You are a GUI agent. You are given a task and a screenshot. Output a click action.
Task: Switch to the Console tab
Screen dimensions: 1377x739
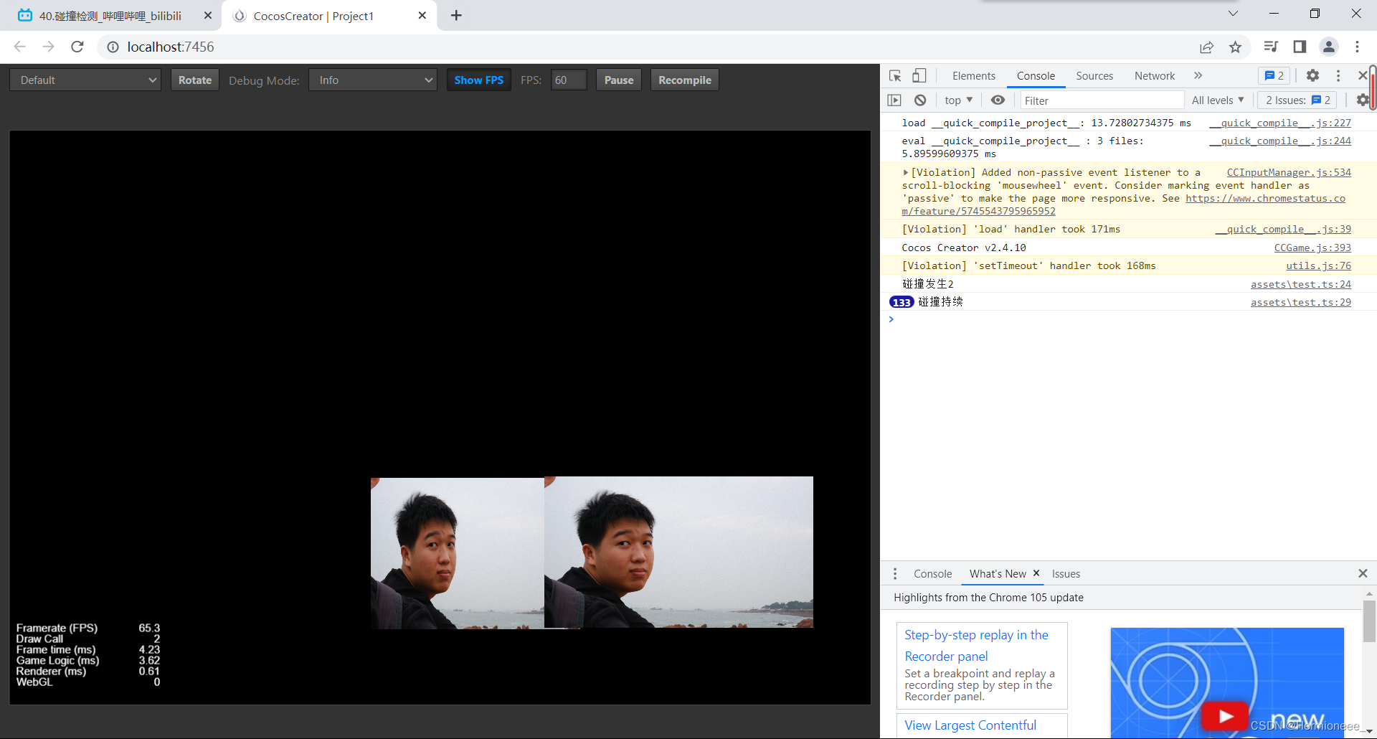click(1036, 75)
